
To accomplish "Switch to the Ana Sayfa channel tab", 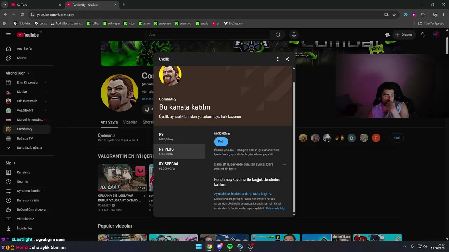I will tap(109, 122).
